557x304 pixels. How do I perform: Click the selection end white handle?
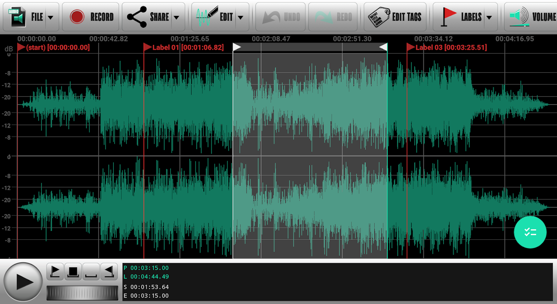tap(383, 47)
